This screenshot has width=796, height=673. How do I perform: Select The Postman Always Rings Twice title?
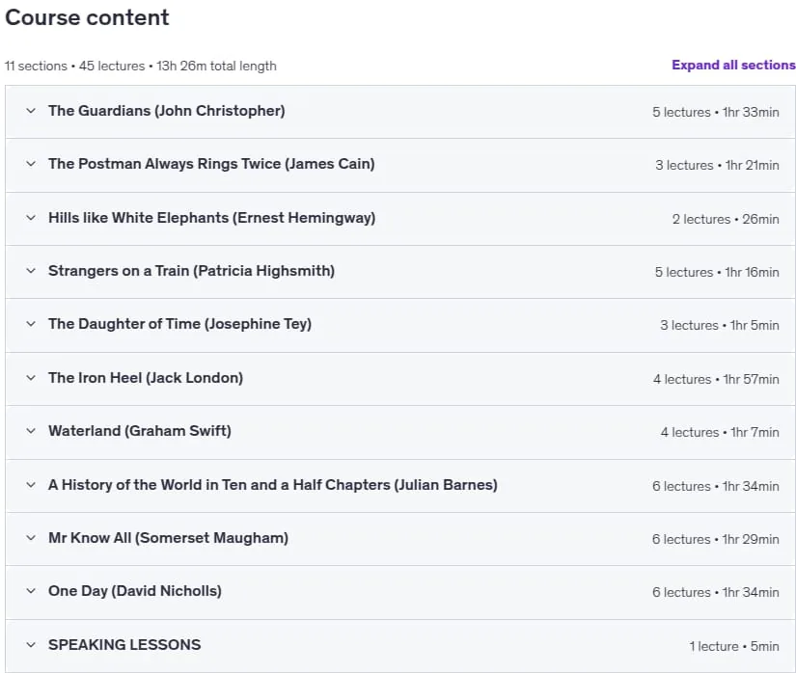[x=211, y=164]
